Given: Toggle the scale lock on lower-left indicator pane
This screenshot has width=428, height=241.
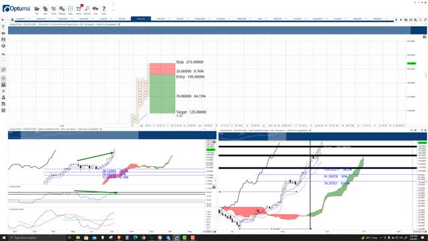Looking at the screenshot, I should click(x=214, y=187).
